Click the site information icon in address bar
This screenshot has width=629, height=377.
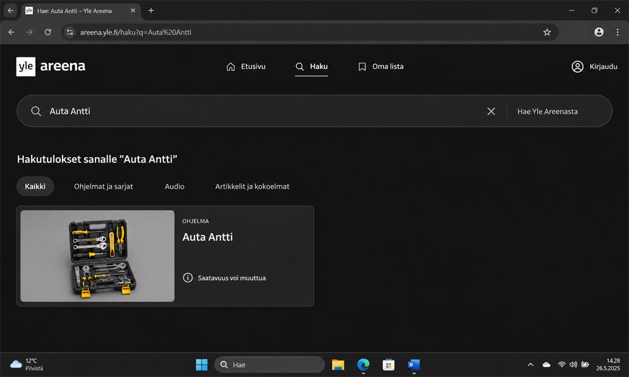[70, 32]
